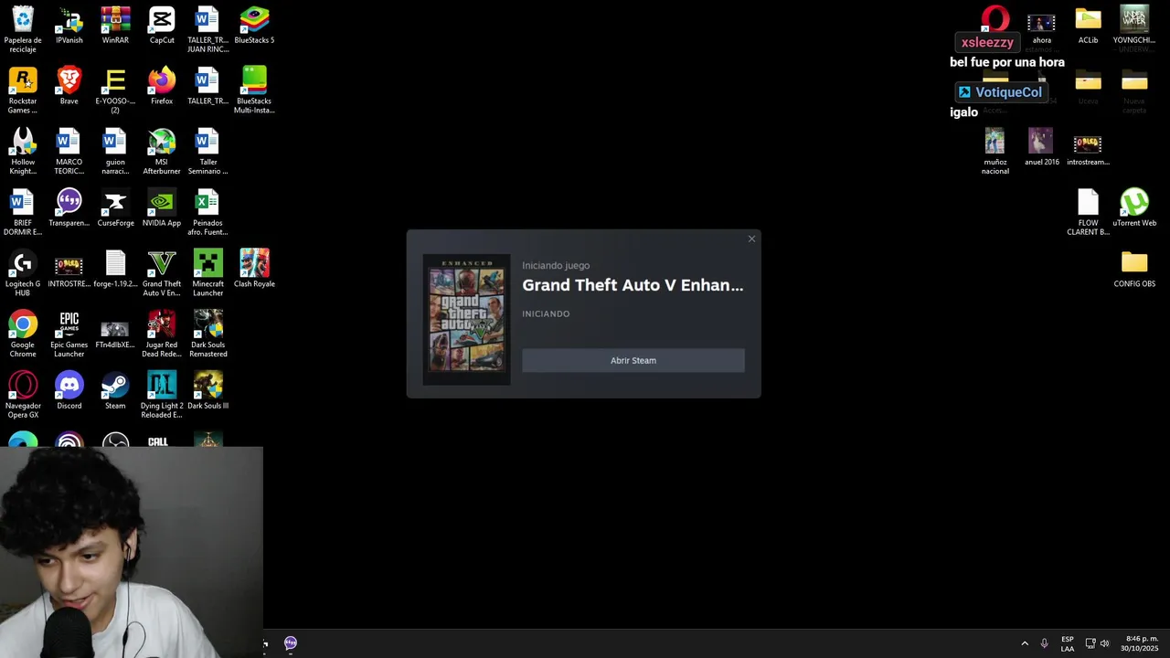Open Logitech G HUB shortcut
The height and width of the screenshot is (658, 1170).
point(23,273)
